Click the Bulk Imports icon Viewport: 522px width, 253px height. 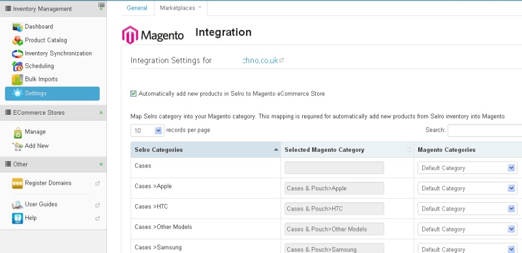tap(18, 80)
